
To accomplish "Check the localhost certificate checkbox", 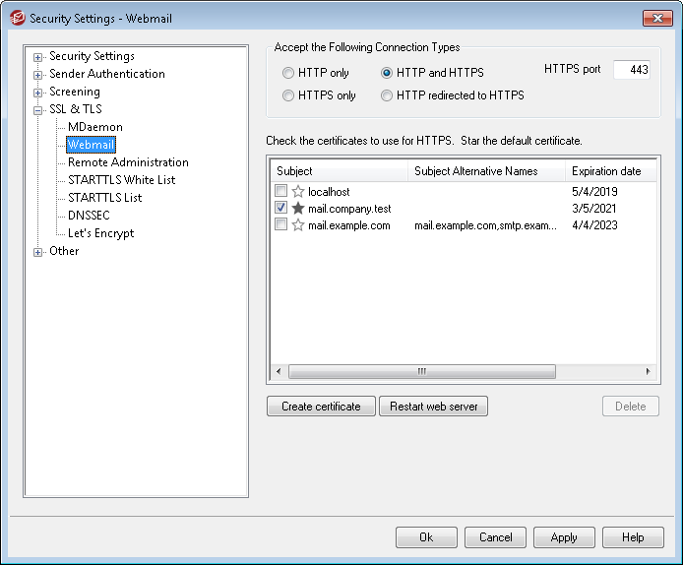I will (281, 192).
